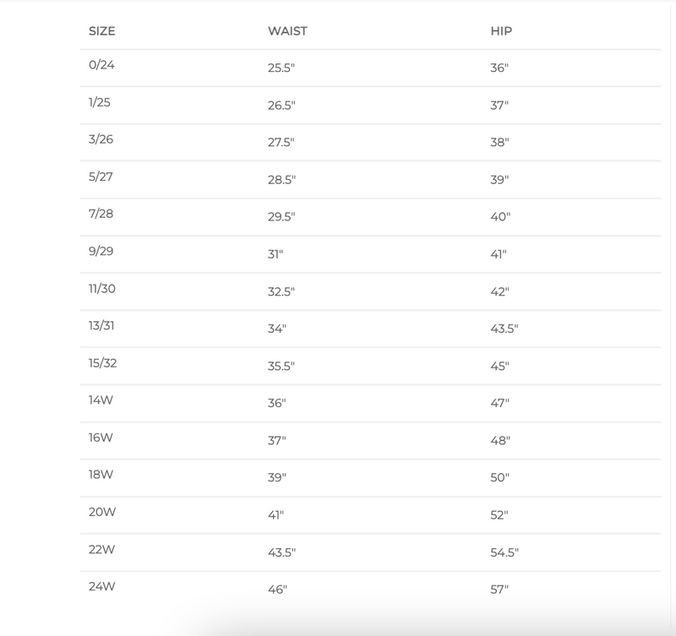The height and width of the screenshot is (636, 676).
Task: Select the 7/28 size cell
Action: 101,214
